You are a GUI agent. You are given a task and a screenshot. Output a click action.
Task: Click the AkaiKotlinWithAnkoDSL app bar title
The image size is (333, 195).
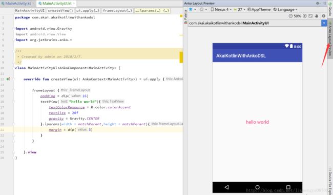click(x=241, y=56)
